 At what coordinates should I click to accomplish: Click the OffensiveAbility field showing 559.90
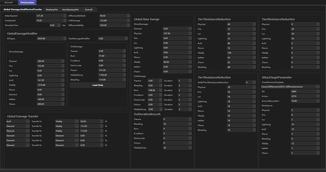pos(114,26)
